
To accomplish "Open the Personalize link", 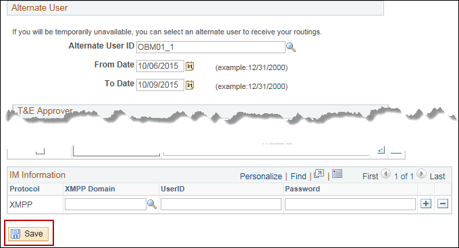I will (261, 176).
